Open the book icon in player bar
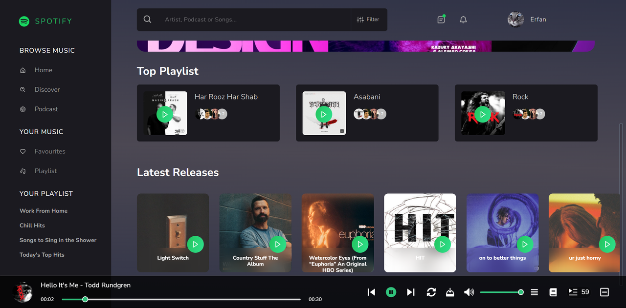The image size is (626, 308). (x=553, y=292)
